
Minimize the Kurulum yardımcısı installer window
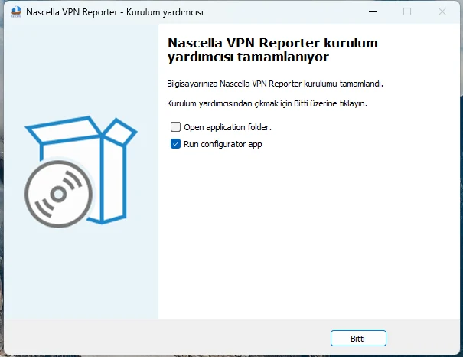point(373,11)
